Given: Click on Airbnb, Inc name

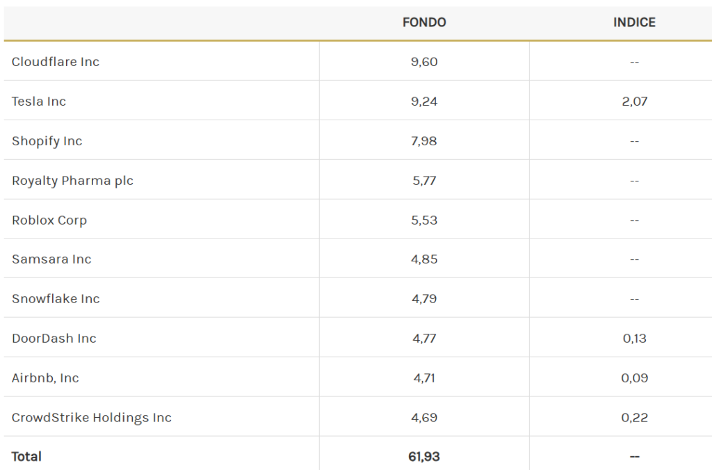Looking at the screenshot, I should coord(45,378).
